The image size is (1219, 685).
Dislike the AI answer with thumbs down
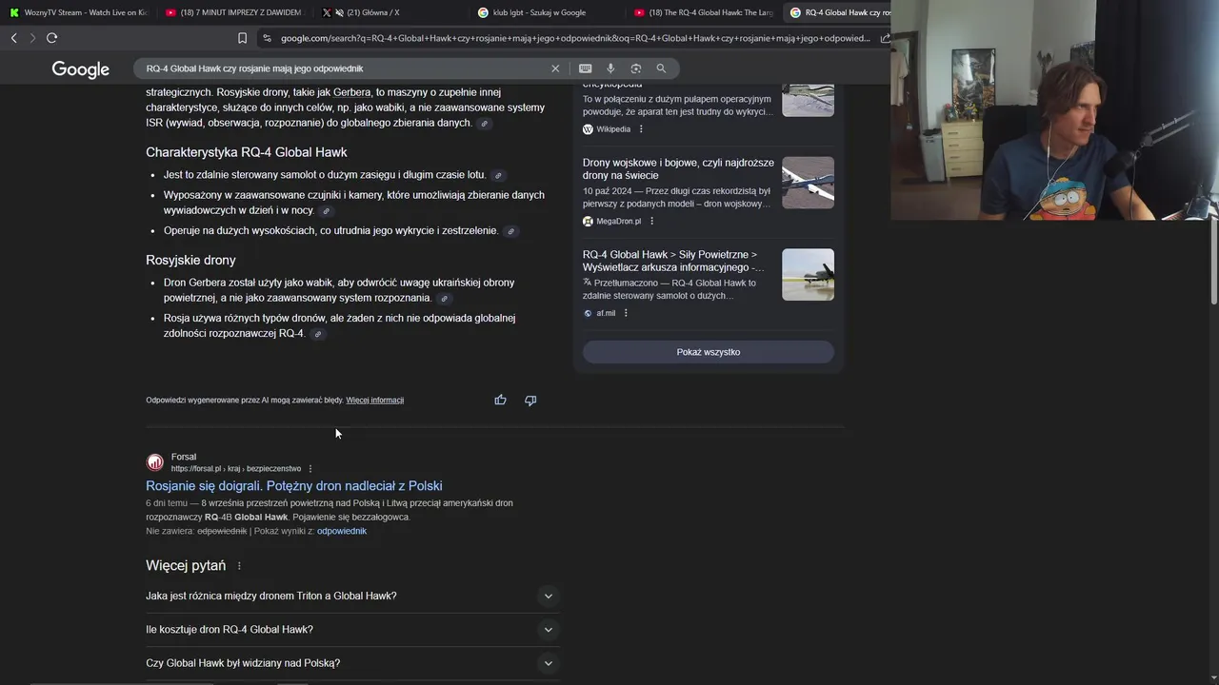click(x=530, y=401)
